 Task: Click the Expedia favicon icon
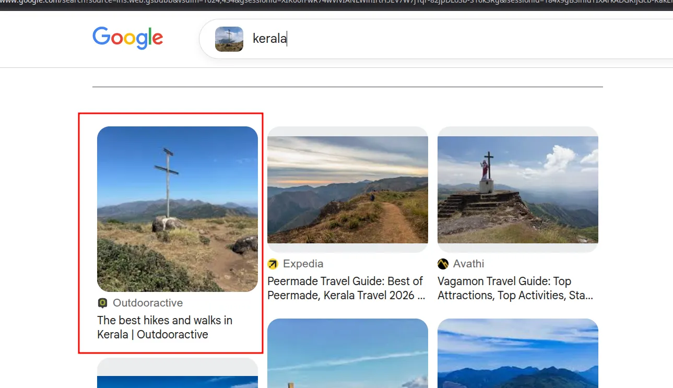click(x=273, y=264)
